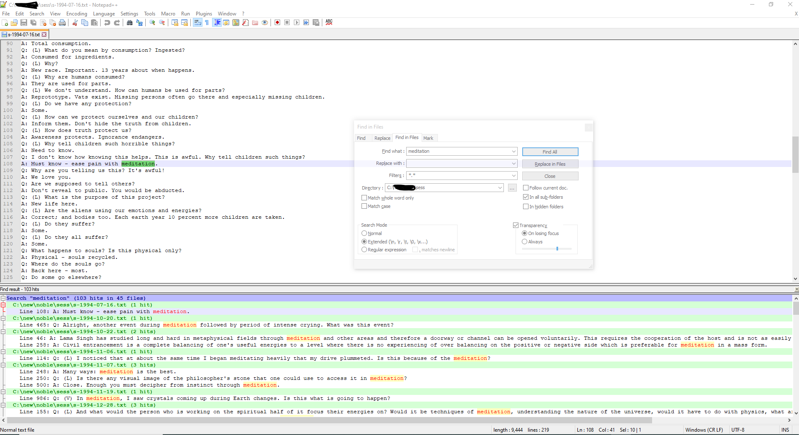This screenshot has width=799, height=435.
Task: Click the transparency slider handle
Action: click(x=557, y=249)
